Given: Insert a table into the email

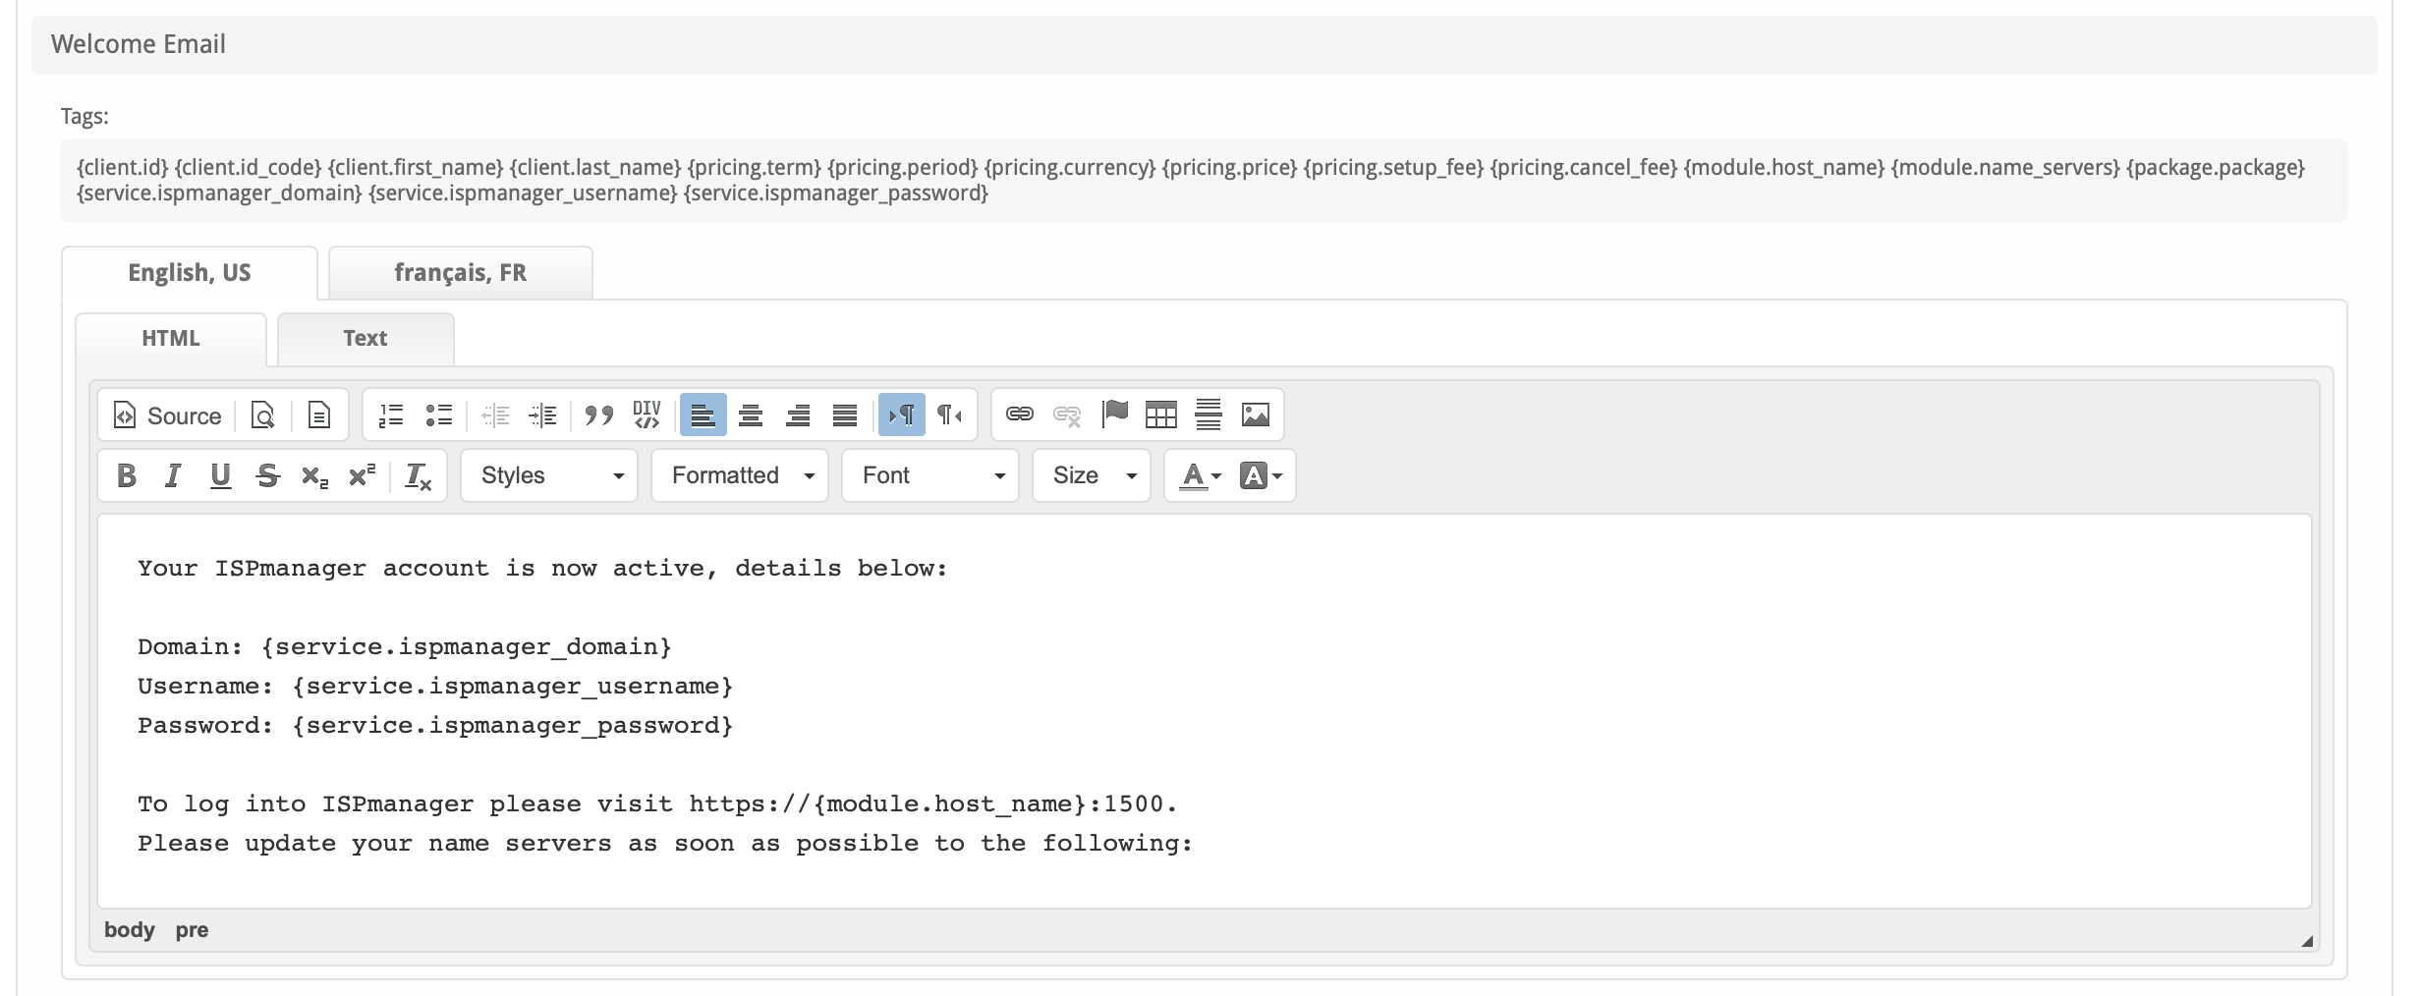Looking at the screenshot, I should point(1160,415).
